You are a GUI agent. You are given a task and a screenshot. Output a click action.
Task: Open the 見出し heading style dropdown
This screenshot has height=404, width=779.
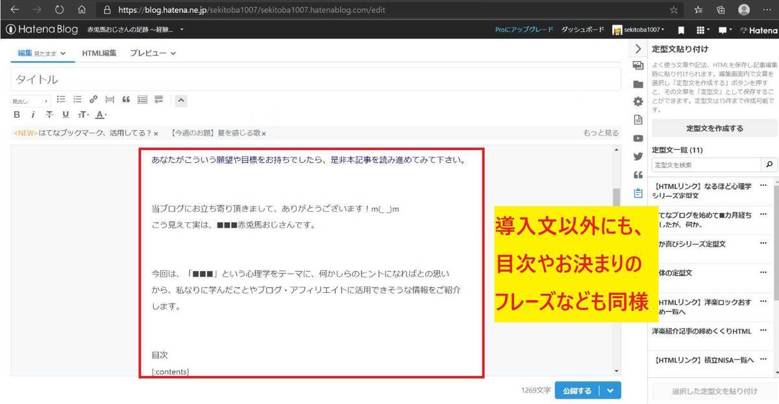coord(31,101)
